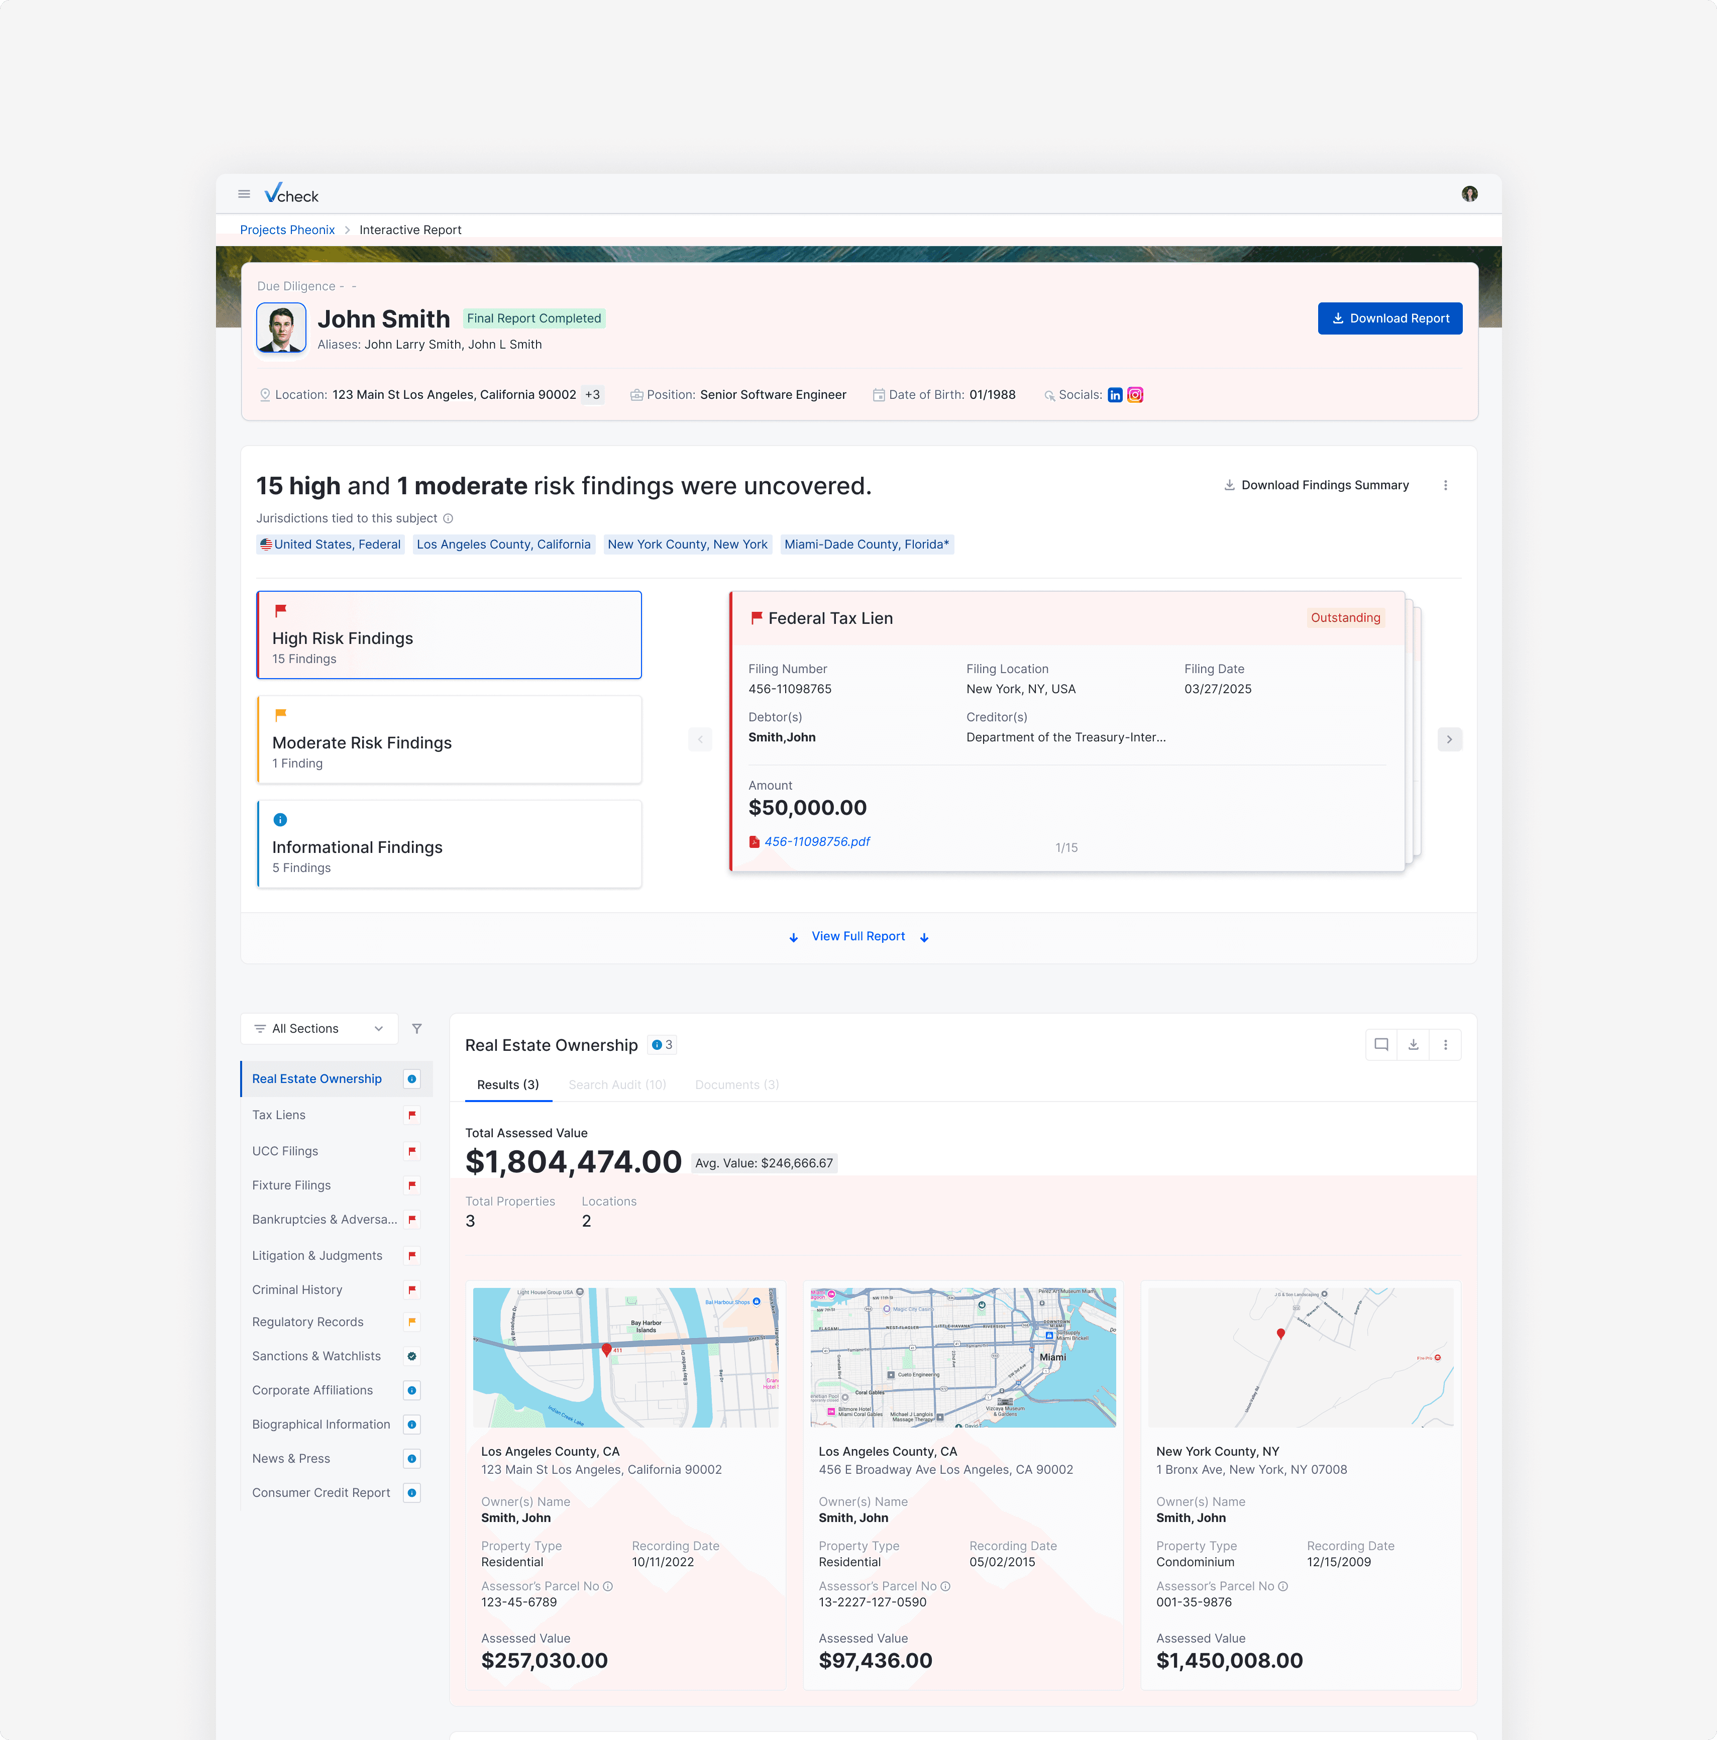Click the LinkedIn social icon
This screenshot has height=1740, width=1717.
point(1114,395)
